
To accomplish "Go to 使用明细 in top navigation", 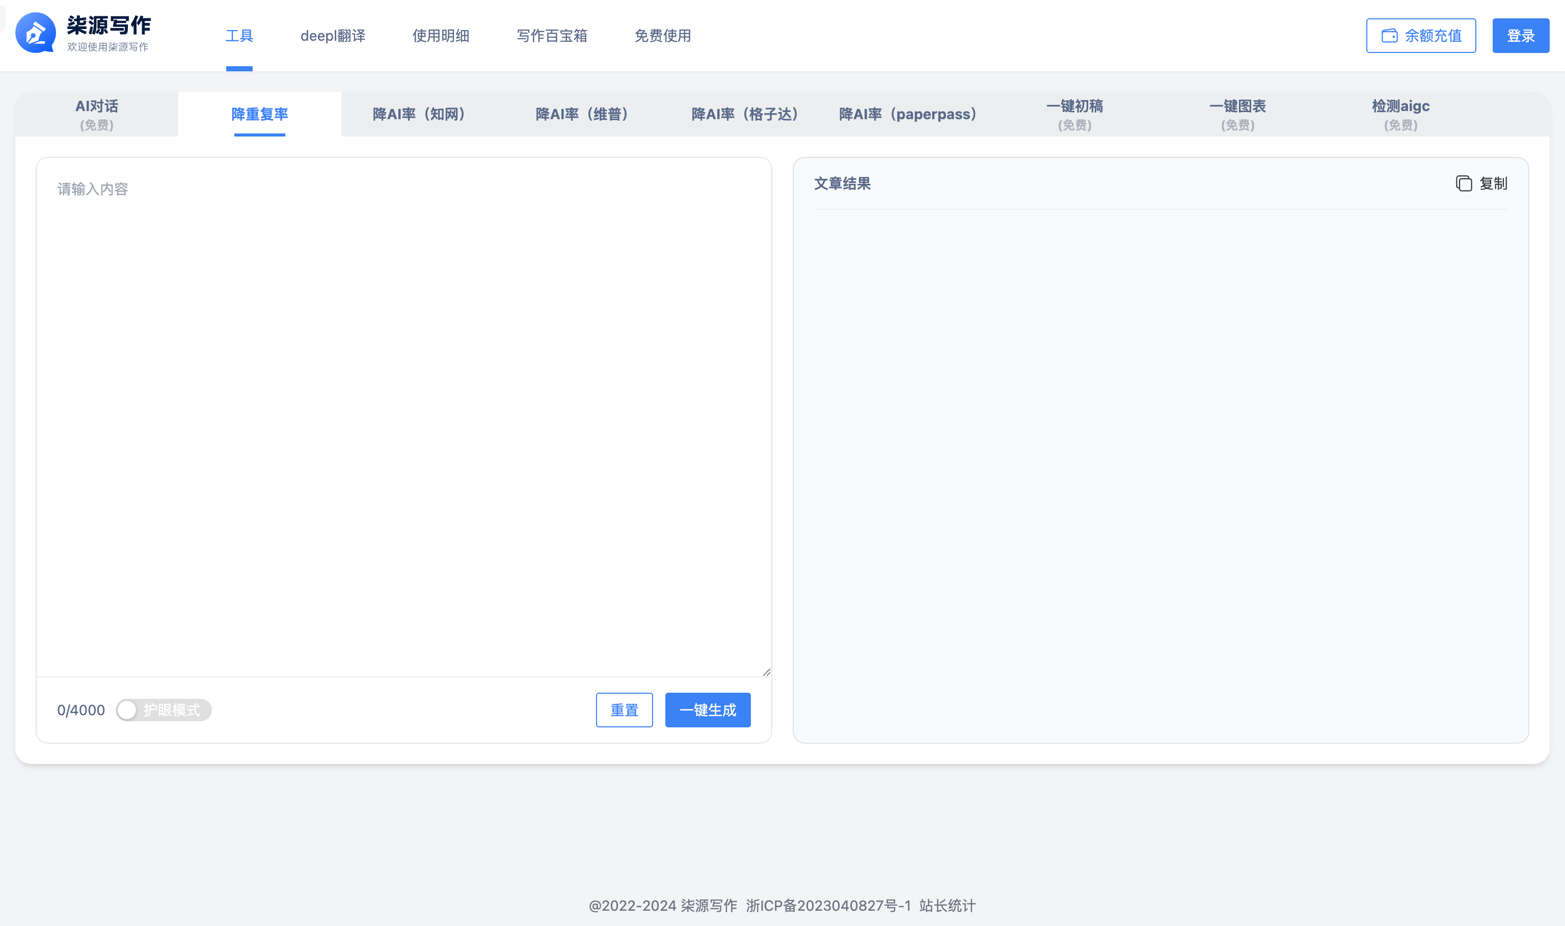I will tap(441, 36).
